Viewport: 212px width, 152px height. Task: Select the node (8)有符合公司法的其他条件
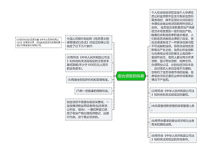pyautogui.click(x=173, y=138)
